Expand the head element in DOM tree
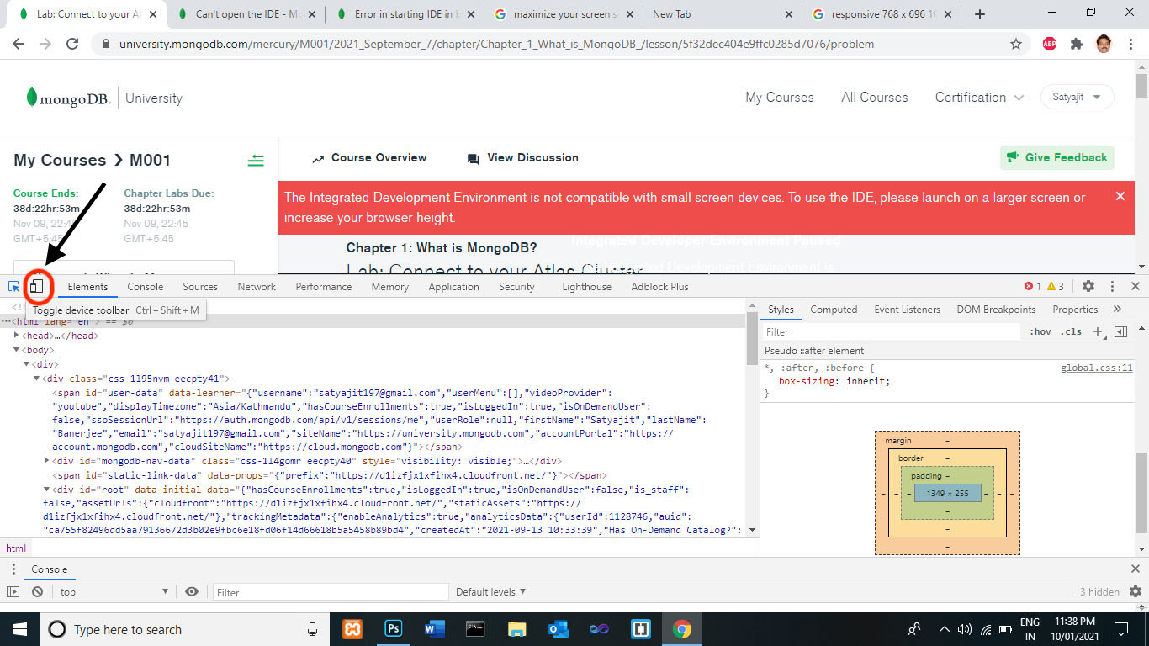The height and width of the screenshot is (646, 1149). [17, 335]
